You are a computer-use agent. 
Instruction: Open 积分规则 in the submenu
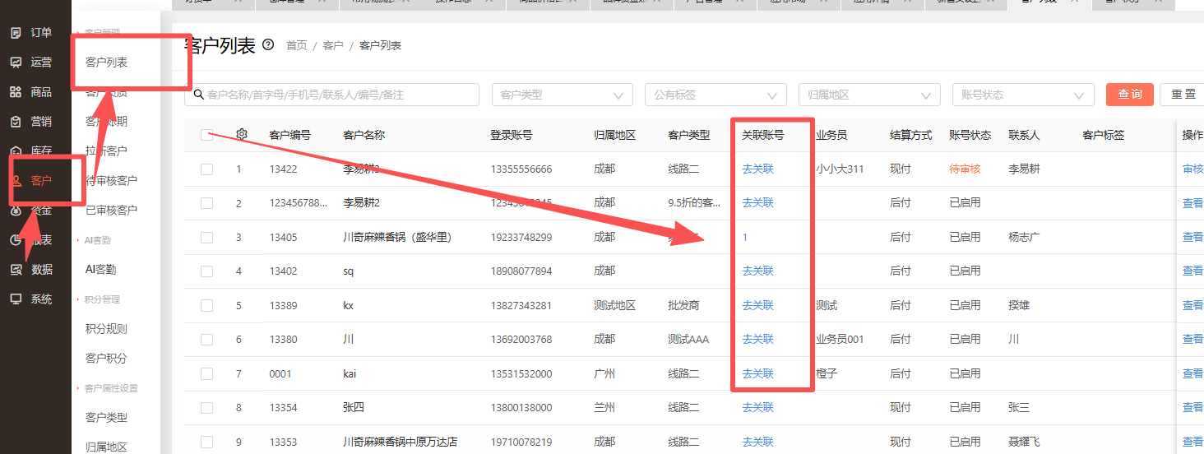[x=107, y=329]
